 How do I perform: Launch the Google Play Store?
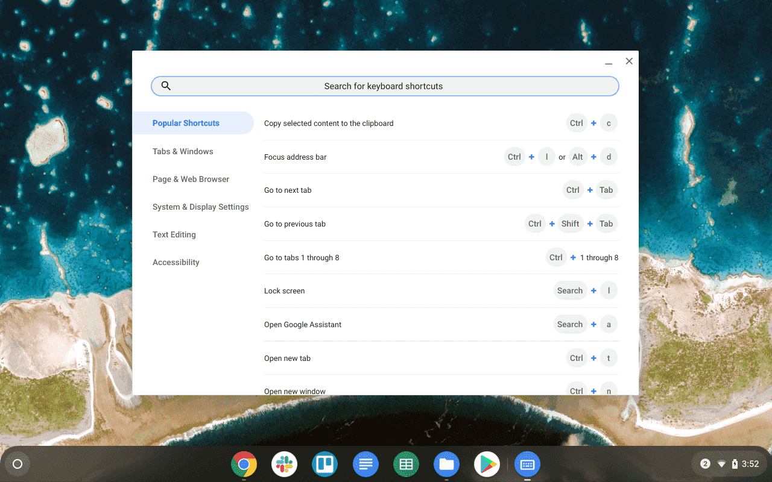[x=487, y=464]
